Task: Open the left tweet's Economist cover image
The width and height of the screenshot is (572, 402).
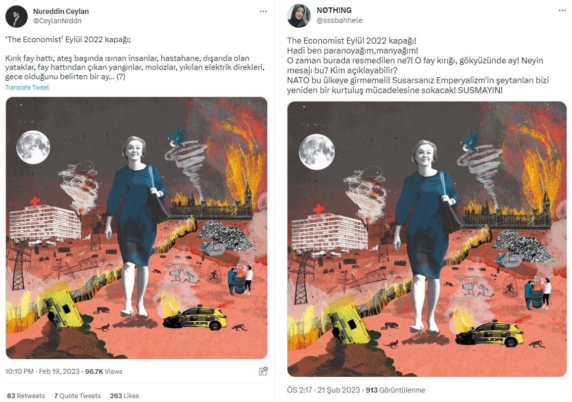Action: [137, 228]
